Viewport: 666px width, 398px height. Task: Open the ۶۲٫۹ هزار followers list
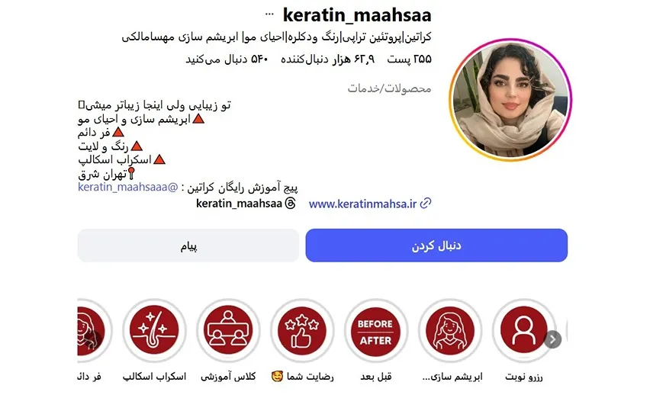(327, 59)
